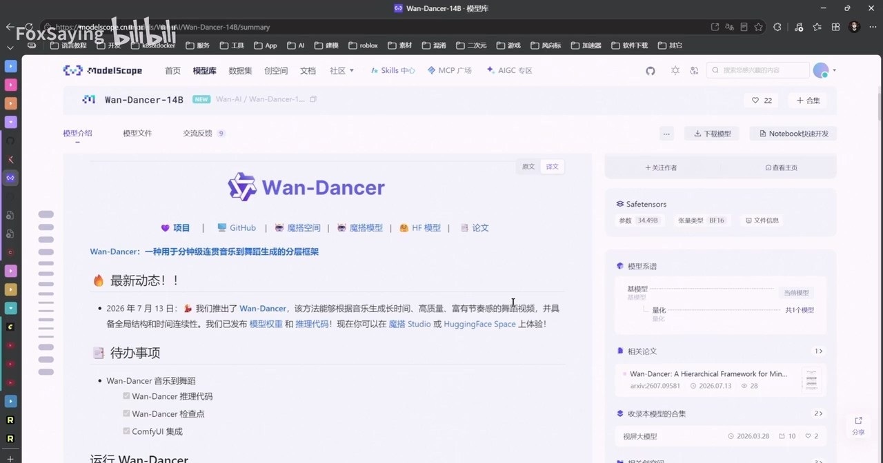The width and height of the screenshot is (883, 463).
Task: Toggle the ComfyUI 集成 checkbox
Action: pos(126,431)
